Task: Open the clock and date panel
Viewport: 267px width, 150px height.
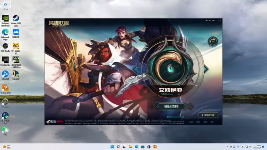Action: [x=257, y=147]
